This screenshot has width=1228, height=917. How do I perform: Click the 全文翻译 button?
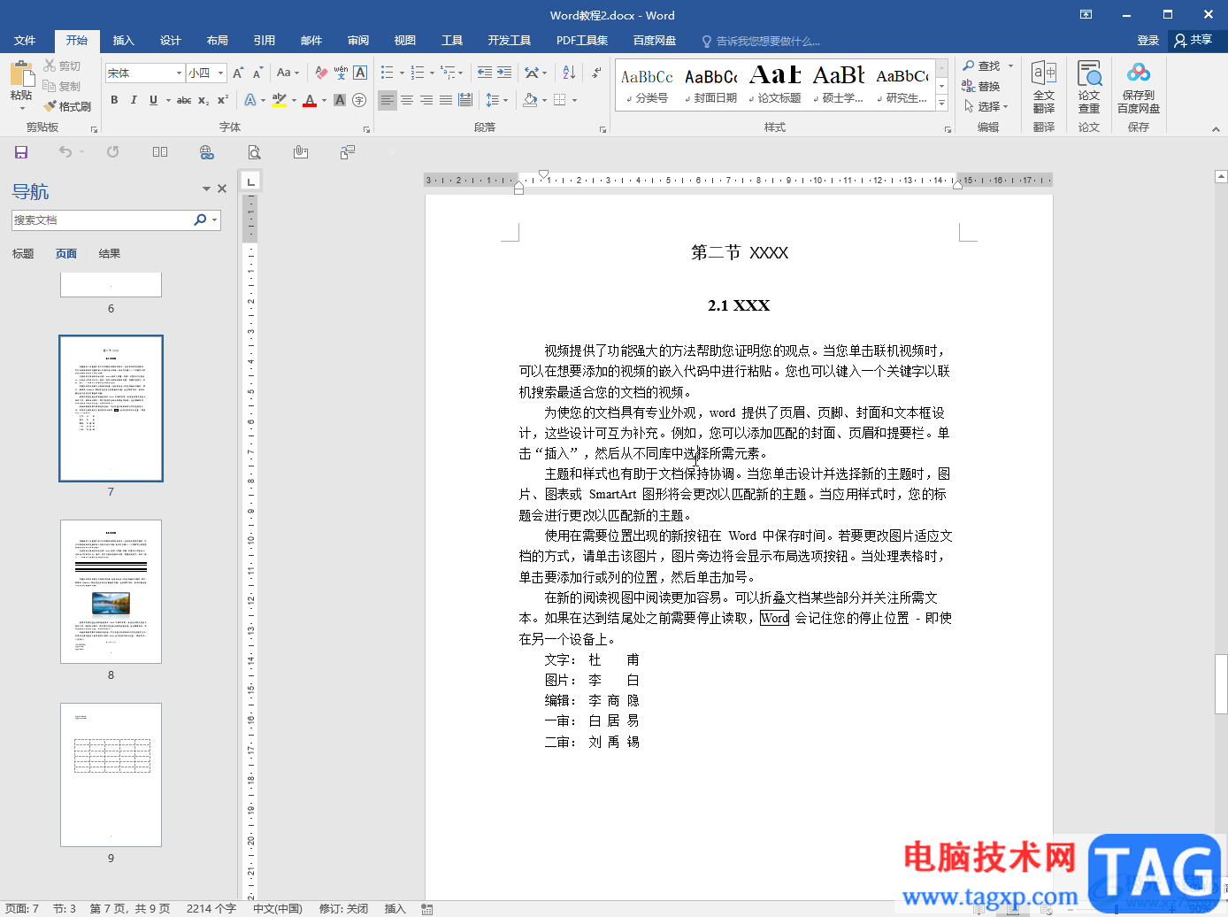tap(1044, 87)
